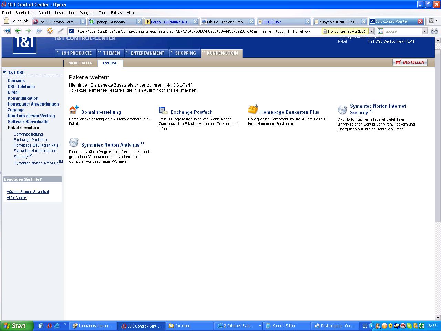The image size is (441, 331).
Task: Expand the Google search engine dropdown
Action: pyautogui.click(x=425, y=31)
